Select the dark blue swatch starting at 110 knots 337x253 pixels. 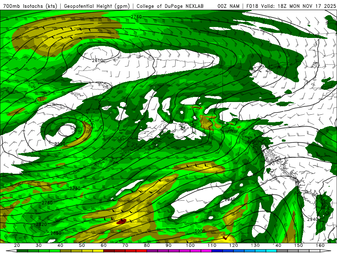coord(217,250)
